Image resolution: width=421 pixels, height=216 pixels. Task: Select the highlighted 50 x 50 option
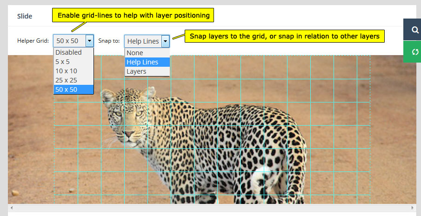click(66, 89)
